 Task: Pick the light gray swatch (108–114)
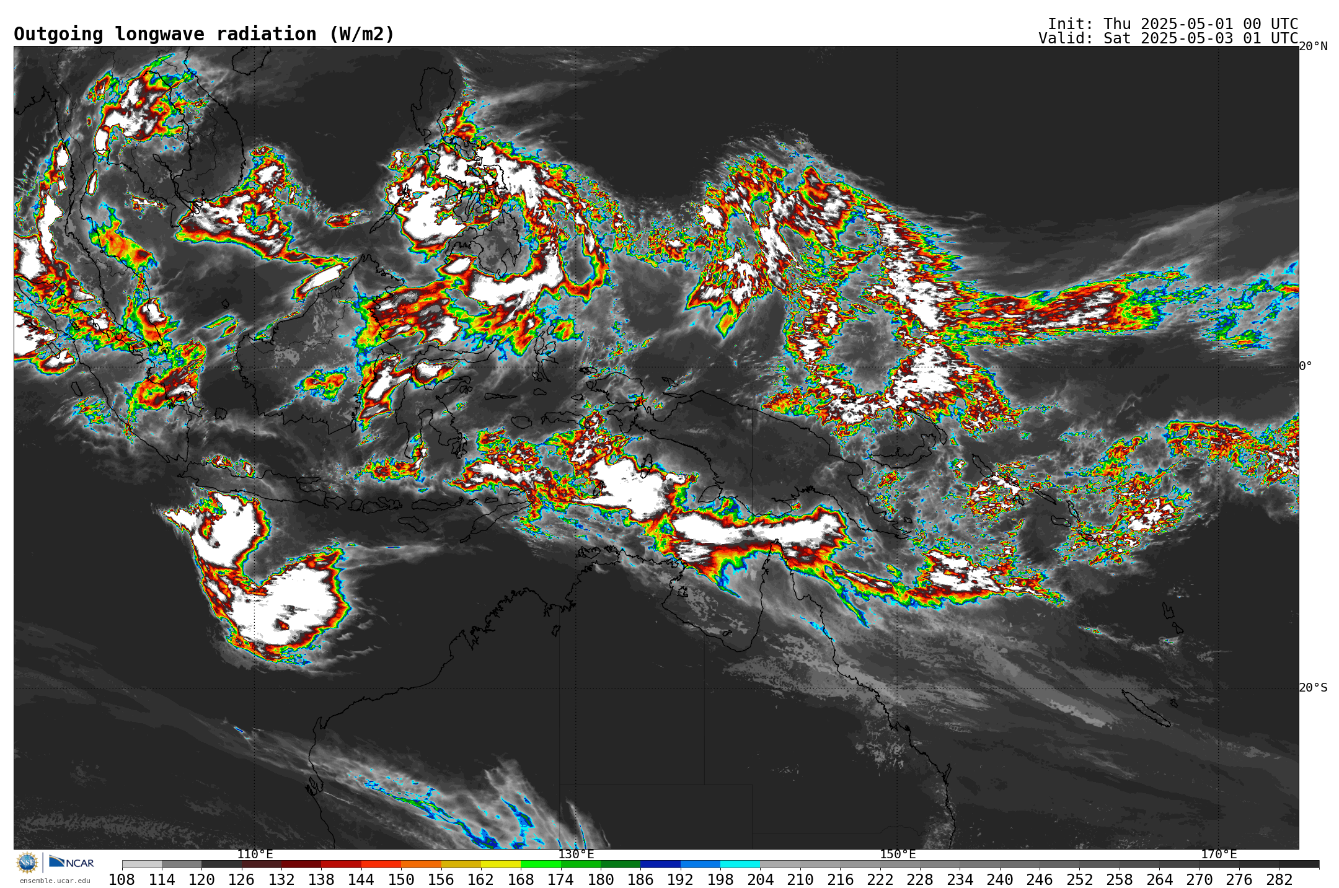pyautogui.click(x=142, y=864)
